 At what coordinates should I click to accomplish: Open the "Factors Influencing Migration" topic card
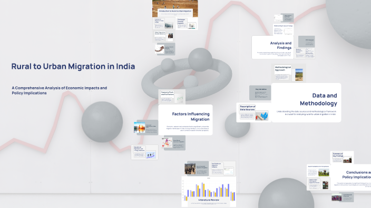point(185,120)
